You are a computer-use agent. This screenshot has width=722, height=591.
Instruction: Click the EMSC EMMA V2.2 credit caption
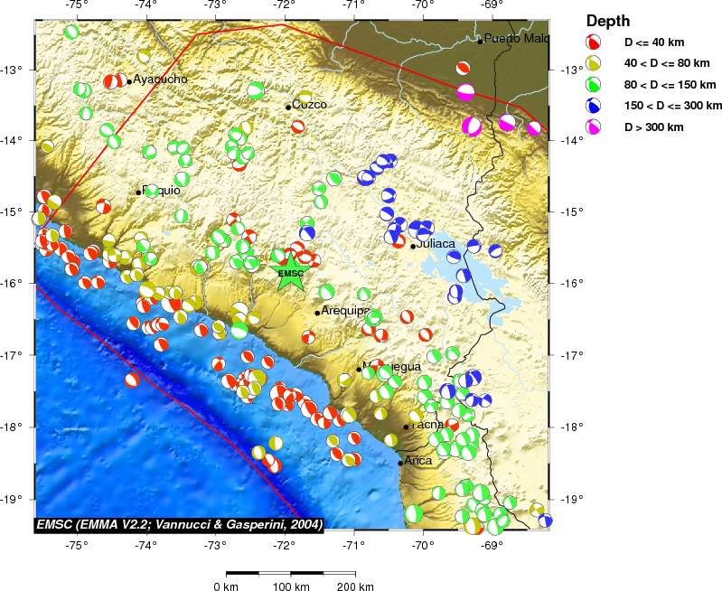[179, 525]
